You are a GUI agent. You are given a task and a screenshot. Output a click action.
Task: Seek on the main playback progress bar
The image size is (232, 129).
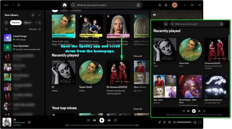[102, 125]
